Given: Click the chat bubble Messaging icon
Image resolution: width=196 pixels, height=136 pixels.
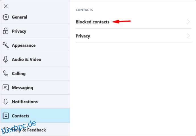Looking at the screenshot, I should [x=6, y=87].
